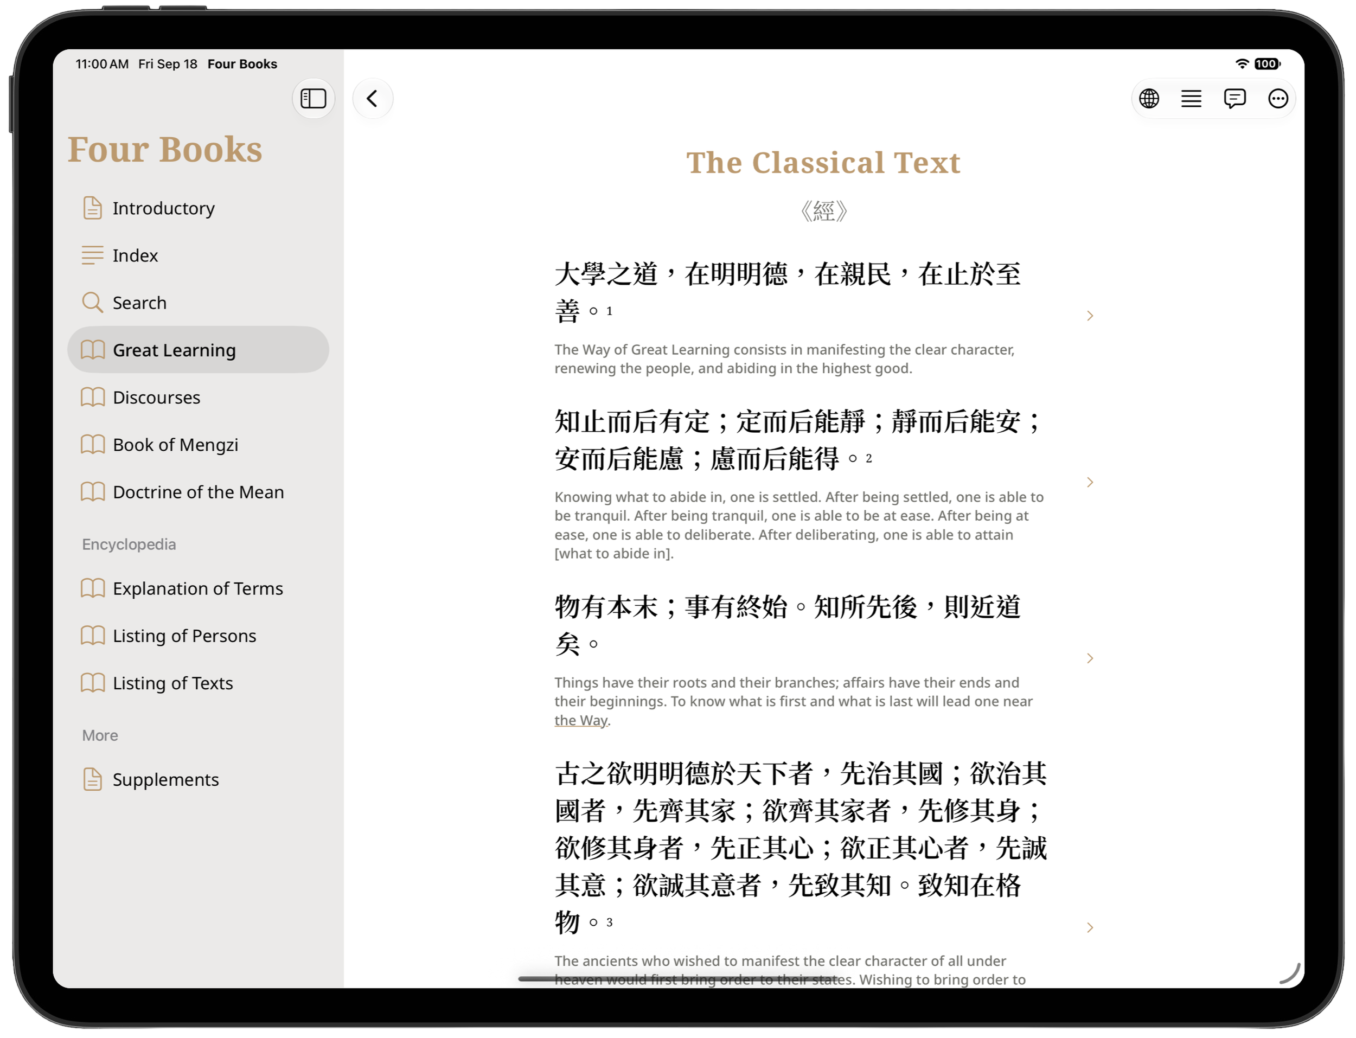1356x1038 pixels.
Task: Click the Wi-Fi status icon
Action: click(x=1242, y=63)
